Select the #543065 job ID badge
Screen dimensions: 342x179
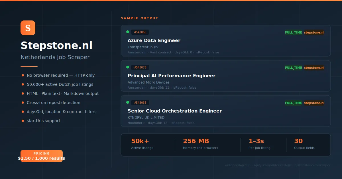(x=140, y=32)
